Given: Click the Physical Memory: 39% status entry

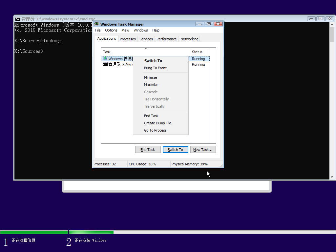Looking at the screenshot, I should (190, 164).
